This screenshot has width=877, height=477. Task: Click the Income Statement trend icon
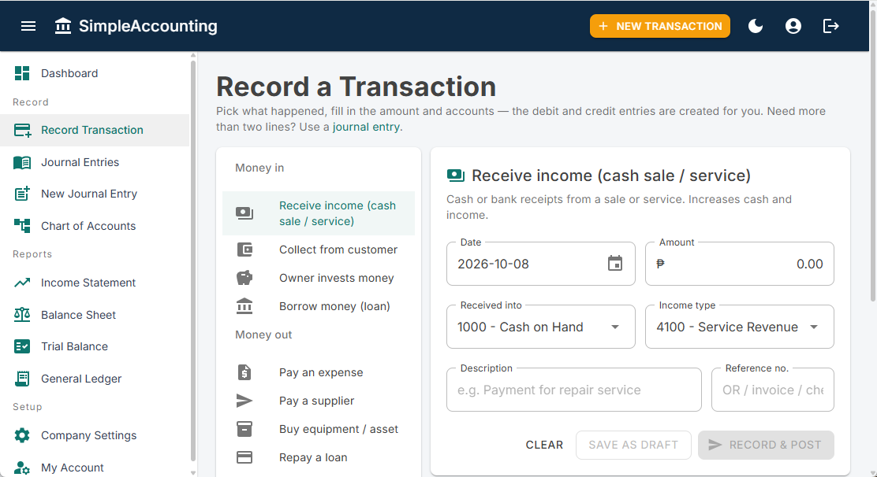(x=22, y=283)
